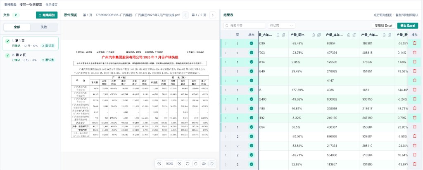
Task: Go to the next preview page arrow
Action: point(213,15)
